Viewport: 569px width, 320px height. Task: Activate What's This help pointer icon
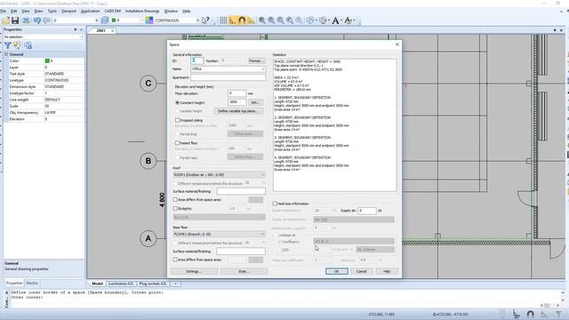pyautogui.click(x=205, y=20)
